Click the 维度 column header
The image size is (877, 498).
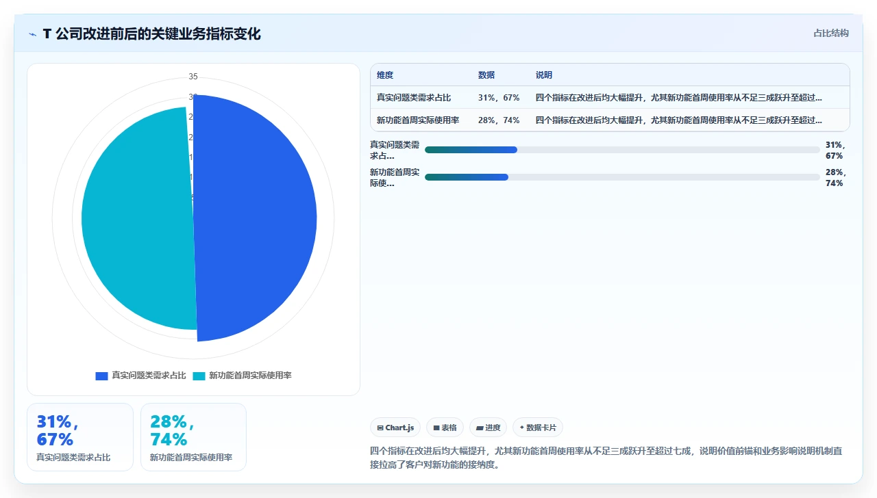click(x=385, y=75)
